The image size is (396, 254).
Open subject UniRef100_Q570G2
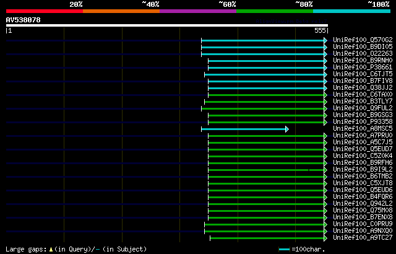[x=363, y=40]
